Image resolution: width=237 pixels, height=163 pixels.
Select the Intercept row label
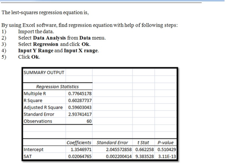point(33,149)
